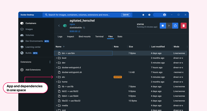Viewport: 207px width, 111px height.
Task: Click the Note column header
Action: pos(116,47)
